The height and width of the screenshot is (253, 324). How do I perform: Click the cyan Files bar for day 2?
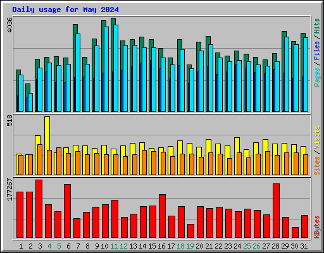point(30,102)
